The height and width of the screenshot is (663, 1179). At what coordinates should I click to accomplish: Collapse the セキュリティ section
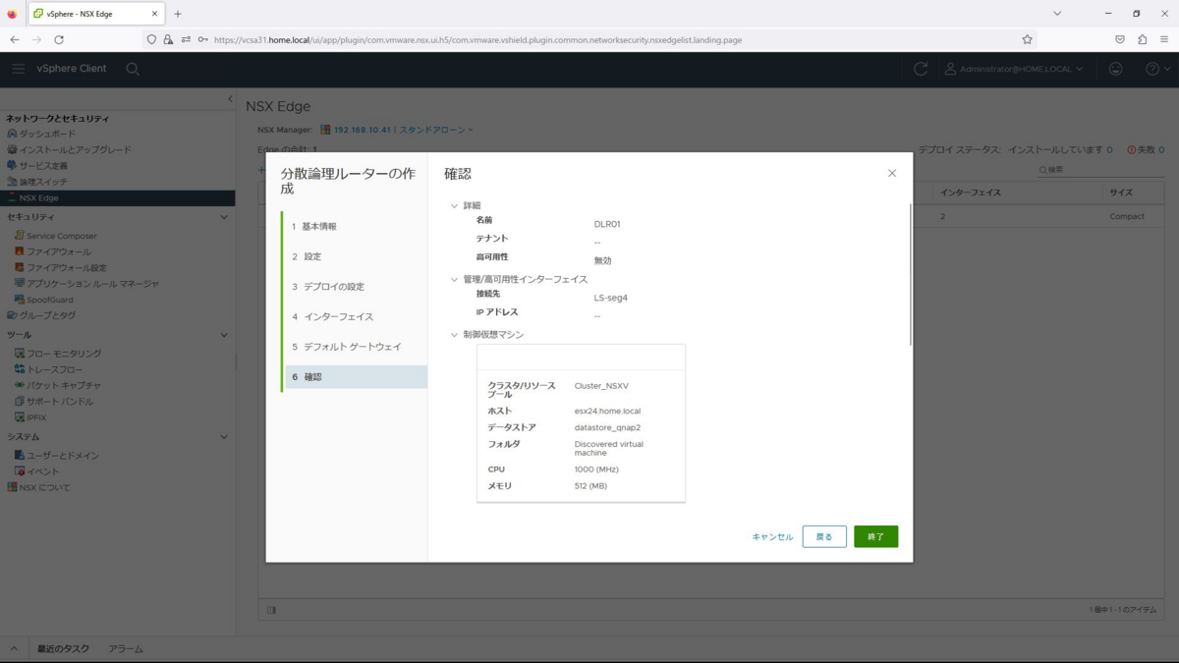tap(224, 217)
